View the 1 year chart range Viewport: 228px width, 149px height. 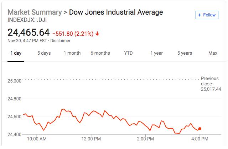156,53
